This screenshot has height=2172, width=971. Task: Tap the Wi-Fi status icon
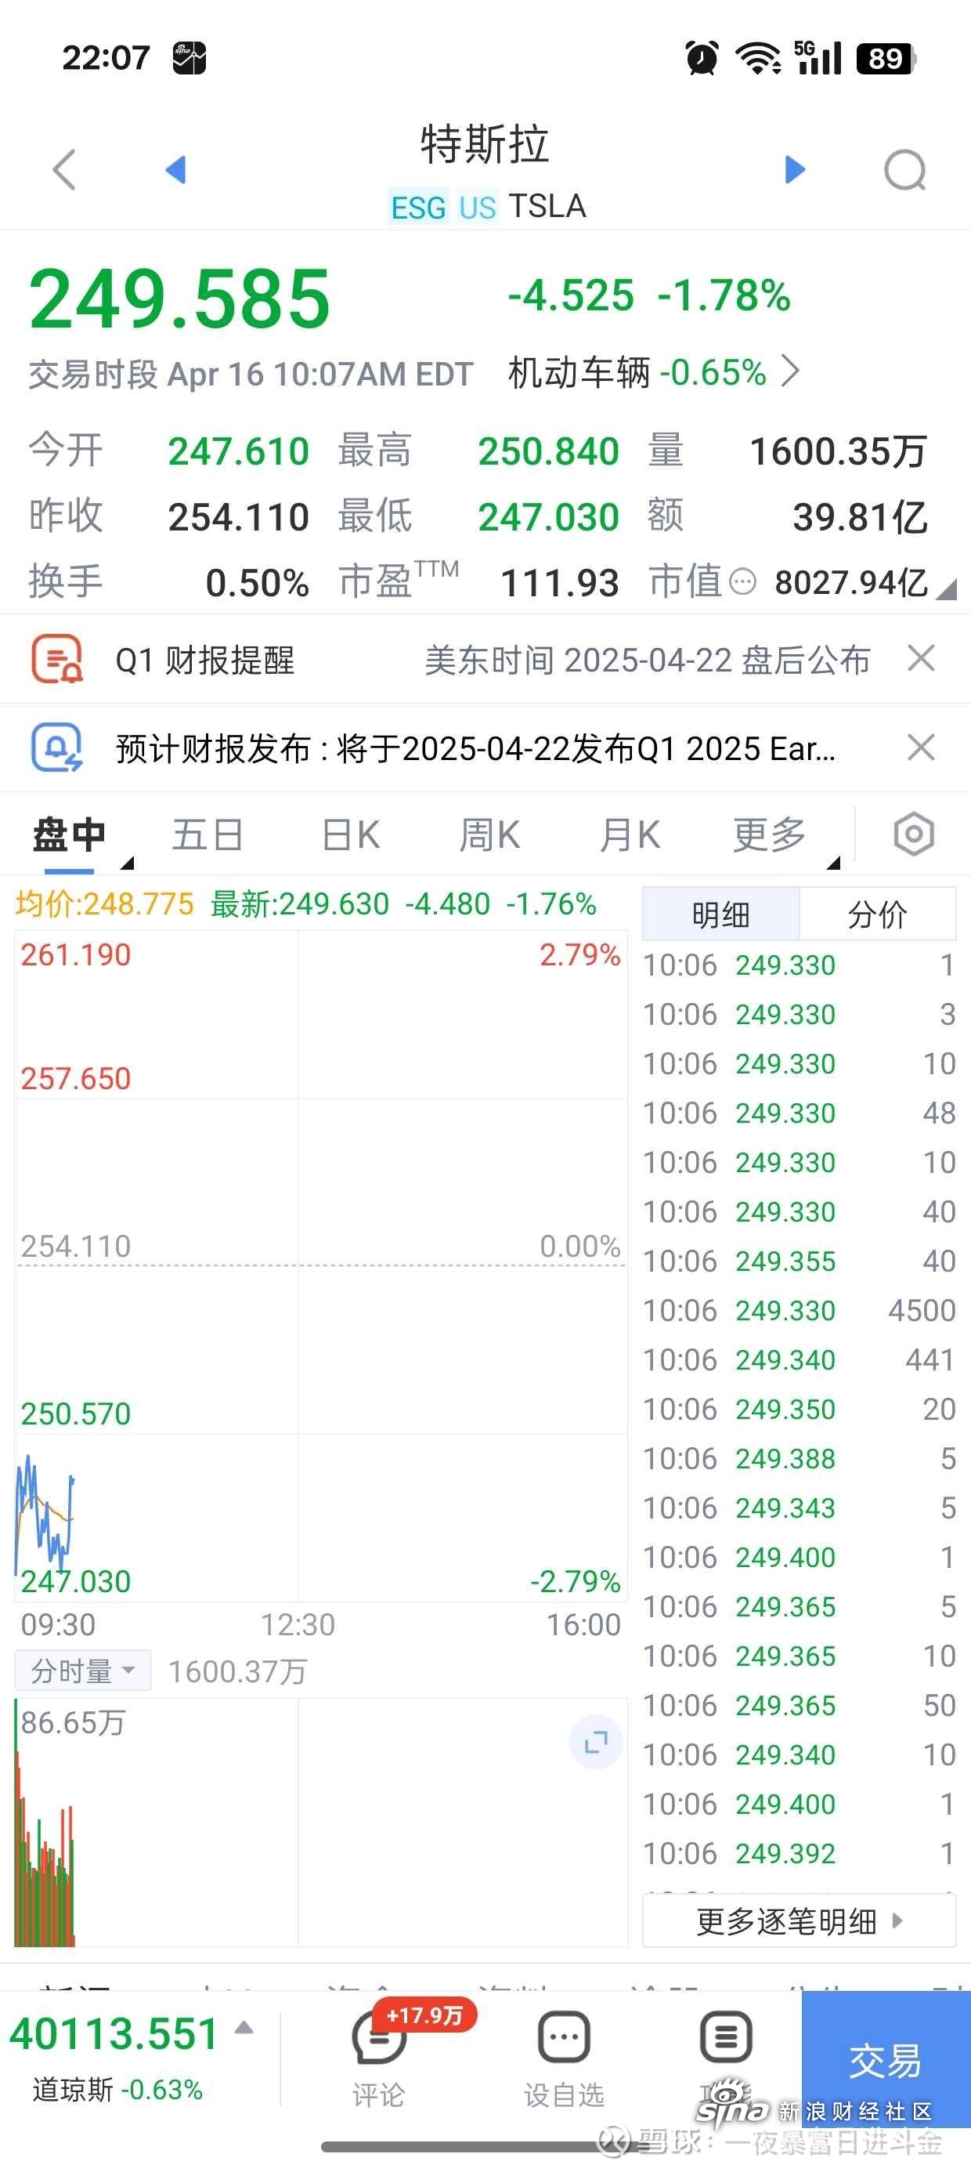[758, 58]
